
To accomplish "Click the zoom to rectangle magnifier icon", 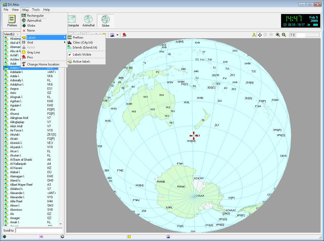I will (x=284, y=35).
